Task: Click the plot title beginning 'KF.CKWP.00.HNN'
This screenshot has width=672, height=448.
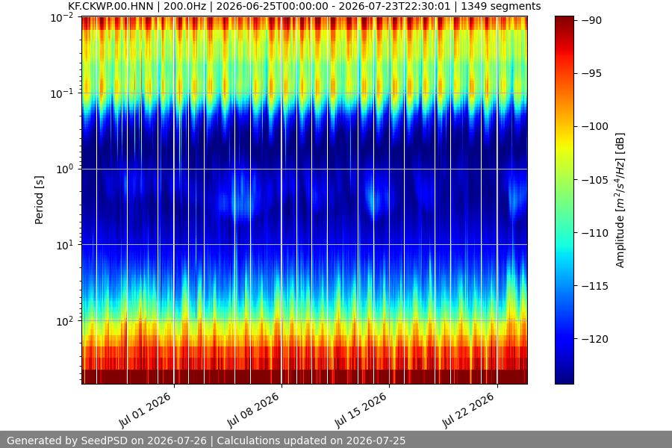Action: tap(305, 7)
